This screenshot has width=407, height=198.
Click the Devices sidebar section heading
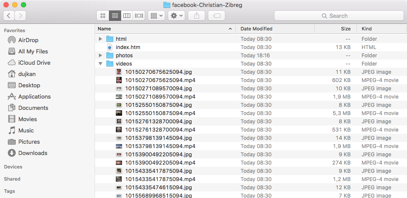point(13,167)
